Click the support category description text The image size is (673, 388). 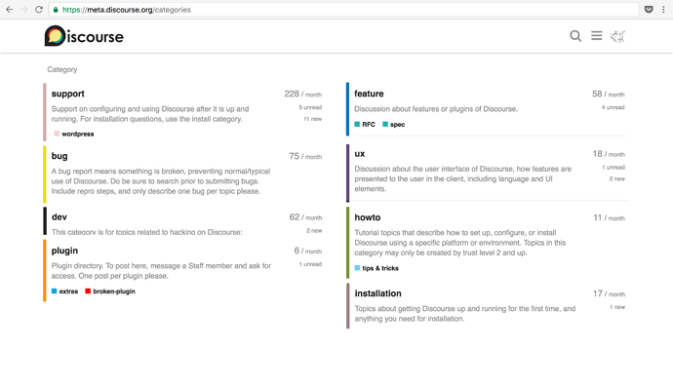(x=150, y=114)
